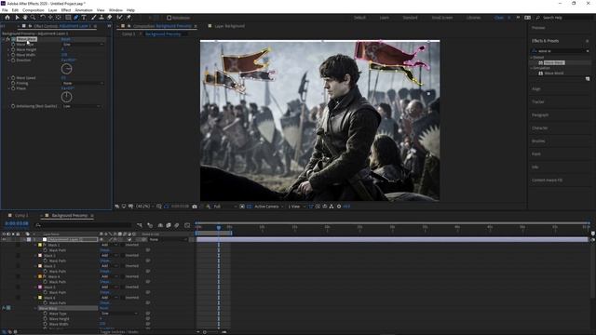
Task: Check Inverted for Mask 5
Action: [x=122, y=288]
